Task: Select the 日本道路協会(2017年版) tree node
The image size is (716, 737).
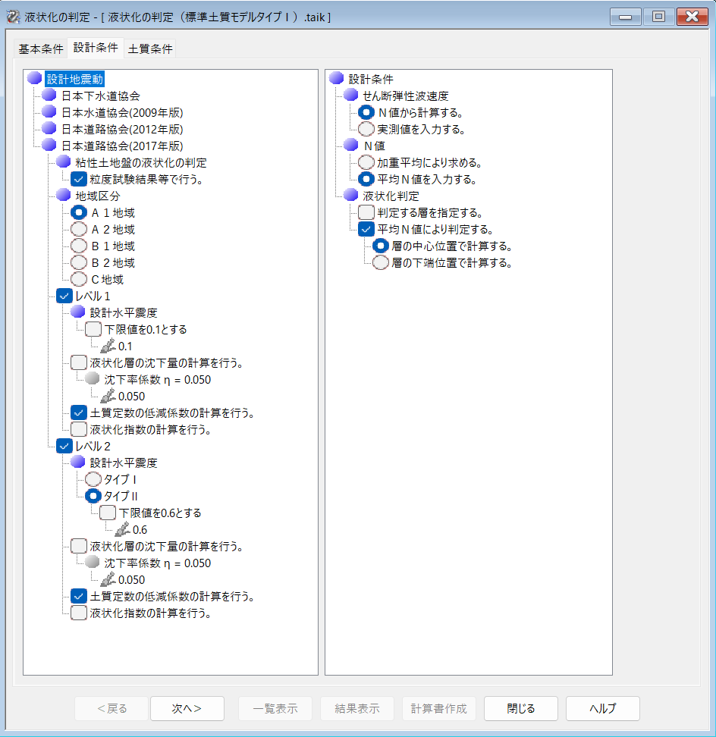Action: 121,146
